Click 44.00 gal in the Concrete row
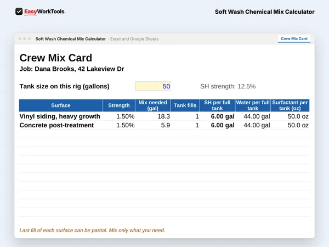 257,125
